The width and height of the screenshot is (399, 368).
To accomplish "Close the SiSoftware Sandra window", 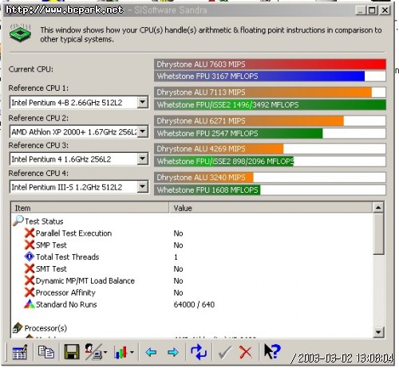I will click(385, 10).
